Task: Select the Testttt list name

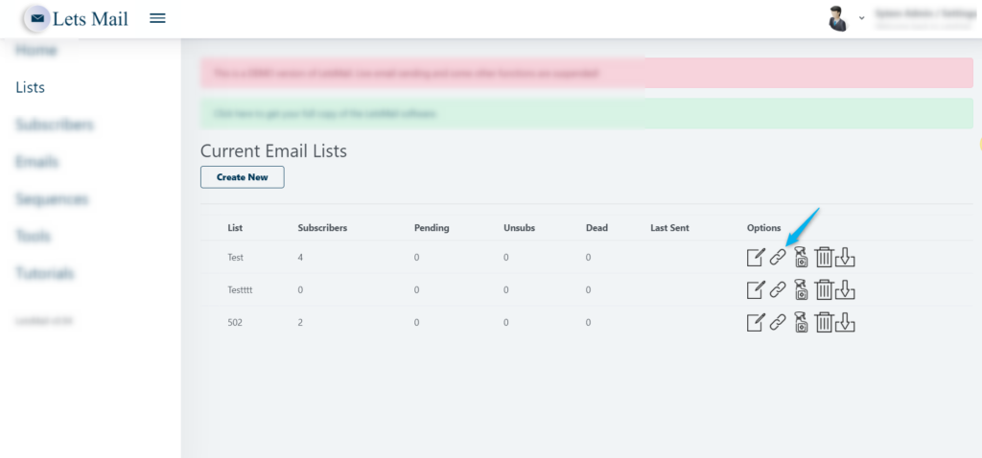Action: pyautogui.click(x=240, y=289)
